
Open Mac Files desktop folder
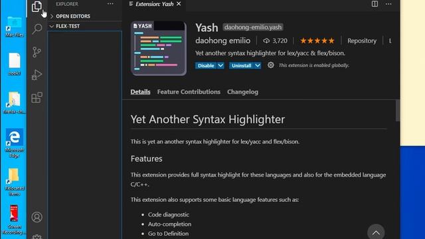(x=14, y=27)
